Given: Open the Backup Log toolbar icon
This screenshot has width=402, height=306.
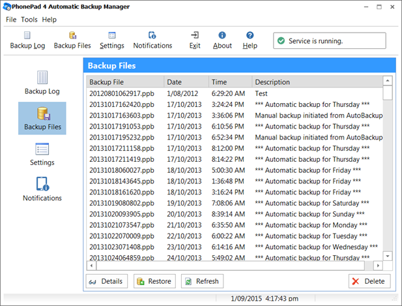Looking at the screenshot, I should click(27, 40).
